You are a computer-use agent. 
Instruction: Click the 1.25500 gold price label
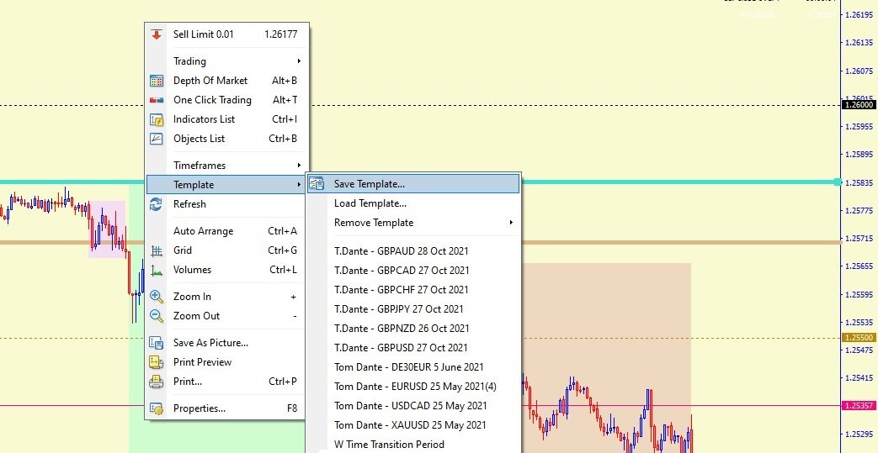coord(859,338)
